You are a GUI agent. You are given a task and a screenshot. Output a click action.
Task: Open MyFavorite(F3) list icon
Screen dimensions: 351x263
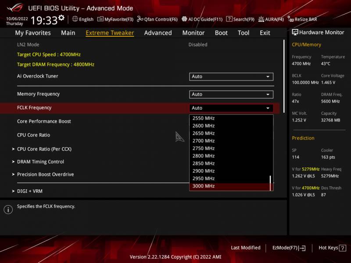click(x=100, y=19)
